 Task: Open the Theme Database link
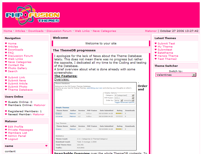tap(20, 90)
